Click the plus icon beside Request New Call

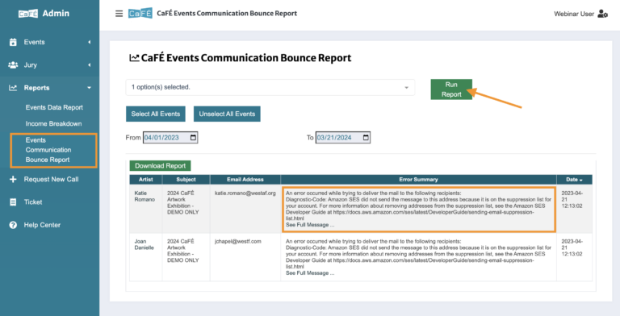[13, 179]
